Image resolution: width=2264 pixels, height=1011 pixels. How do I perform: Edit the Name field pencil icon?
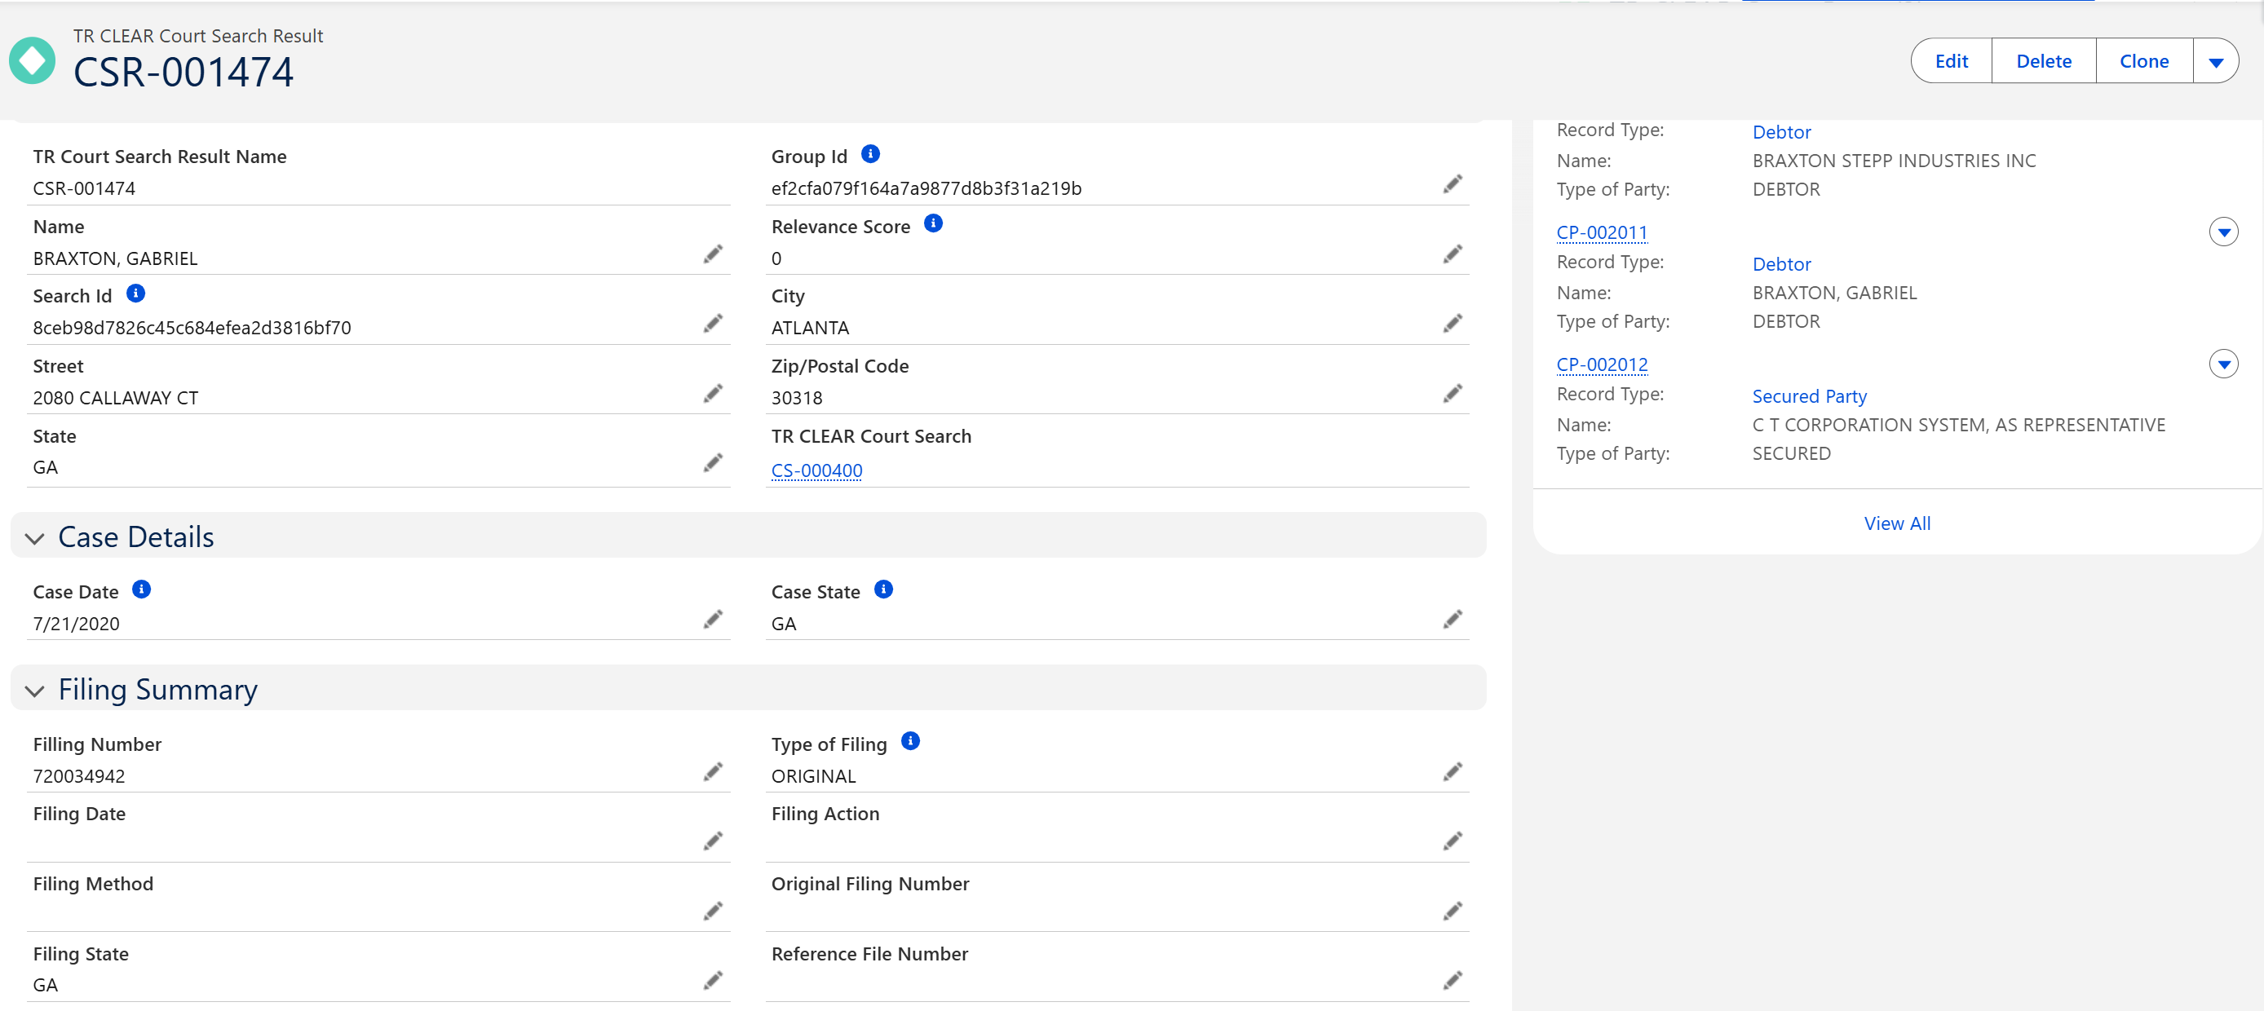pos(713,254)
